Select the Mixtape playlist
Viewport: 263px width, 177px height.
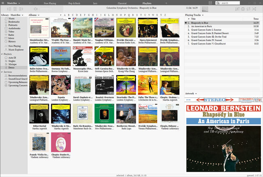[x=12, y=64]
